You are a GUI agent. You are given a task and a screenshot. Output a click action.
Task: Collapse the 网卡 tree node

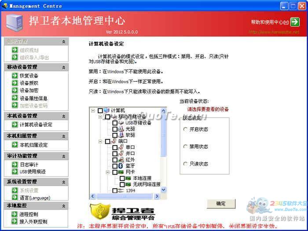(107, 172)
